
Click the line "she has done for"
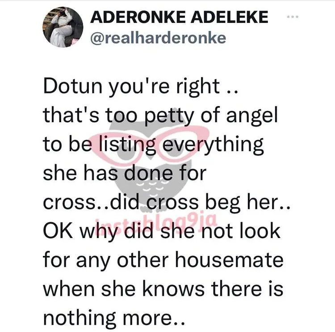click(125, 174)
